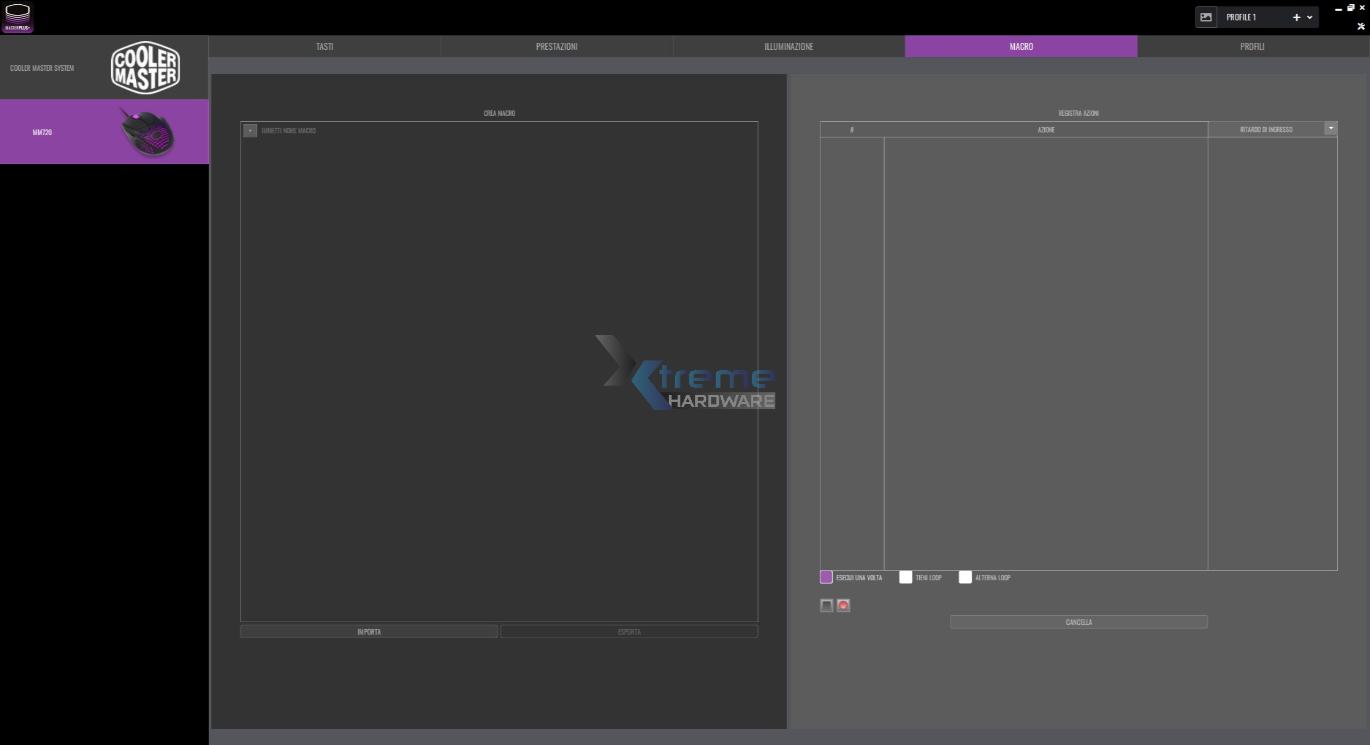The image size is (1370, 745).
Task: Click the add macro plus icon
Action: pos(250,130)
